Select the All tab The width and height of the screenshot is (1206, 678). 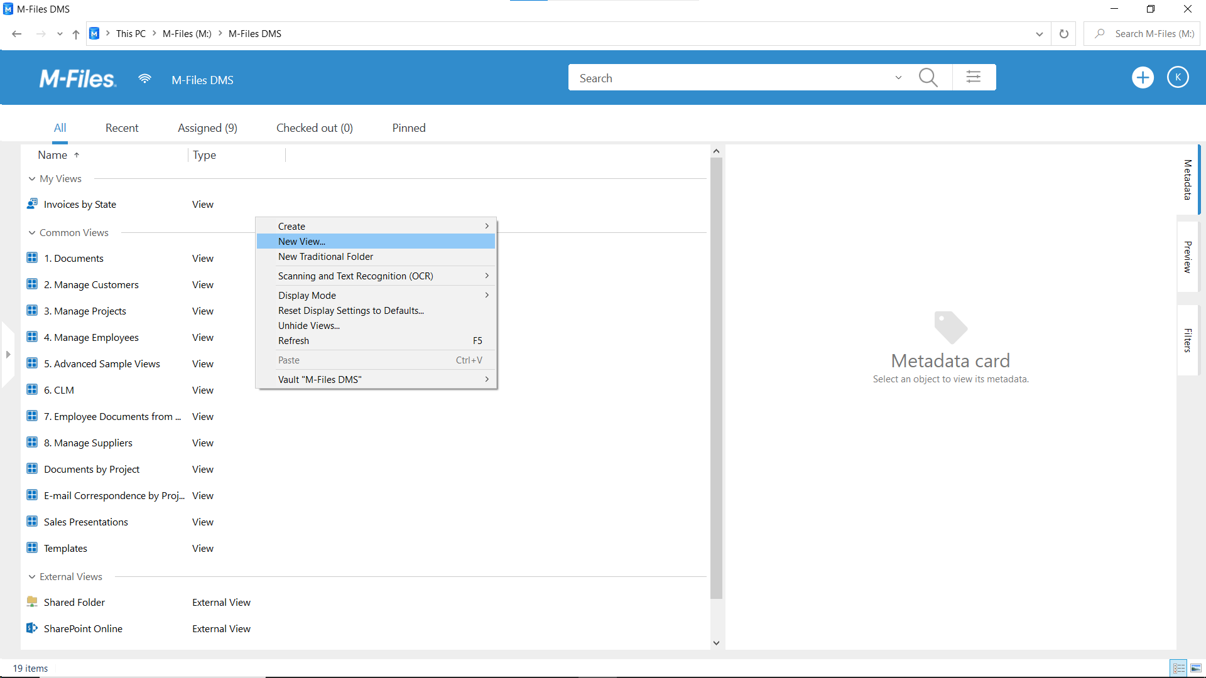[60, 128]
